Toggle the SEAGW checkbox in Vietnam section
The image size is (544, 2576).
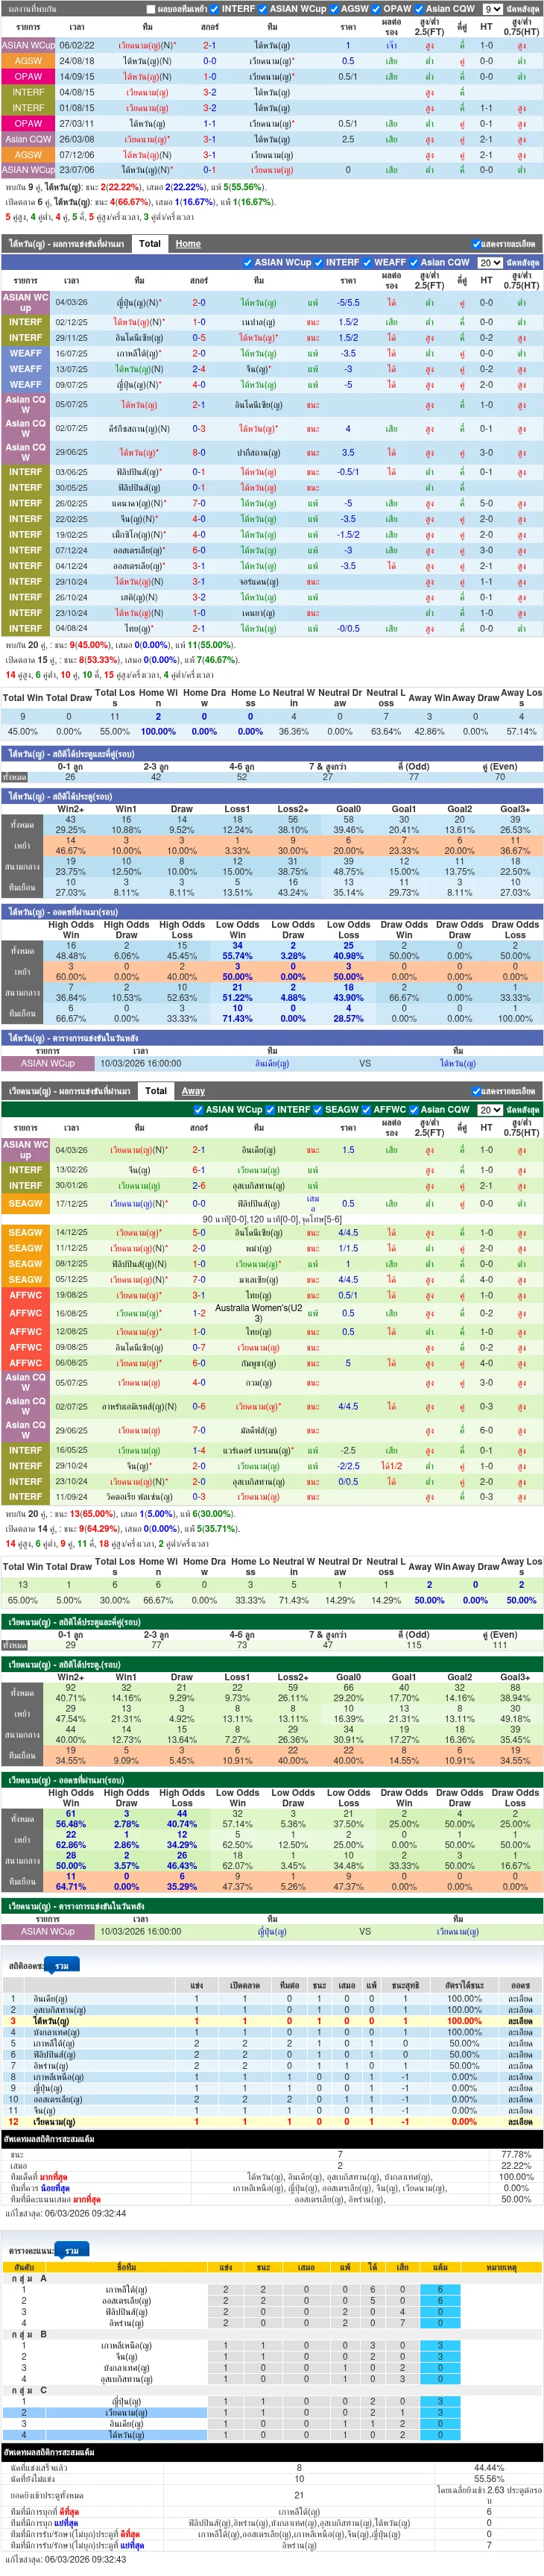tap(319, 1110)
